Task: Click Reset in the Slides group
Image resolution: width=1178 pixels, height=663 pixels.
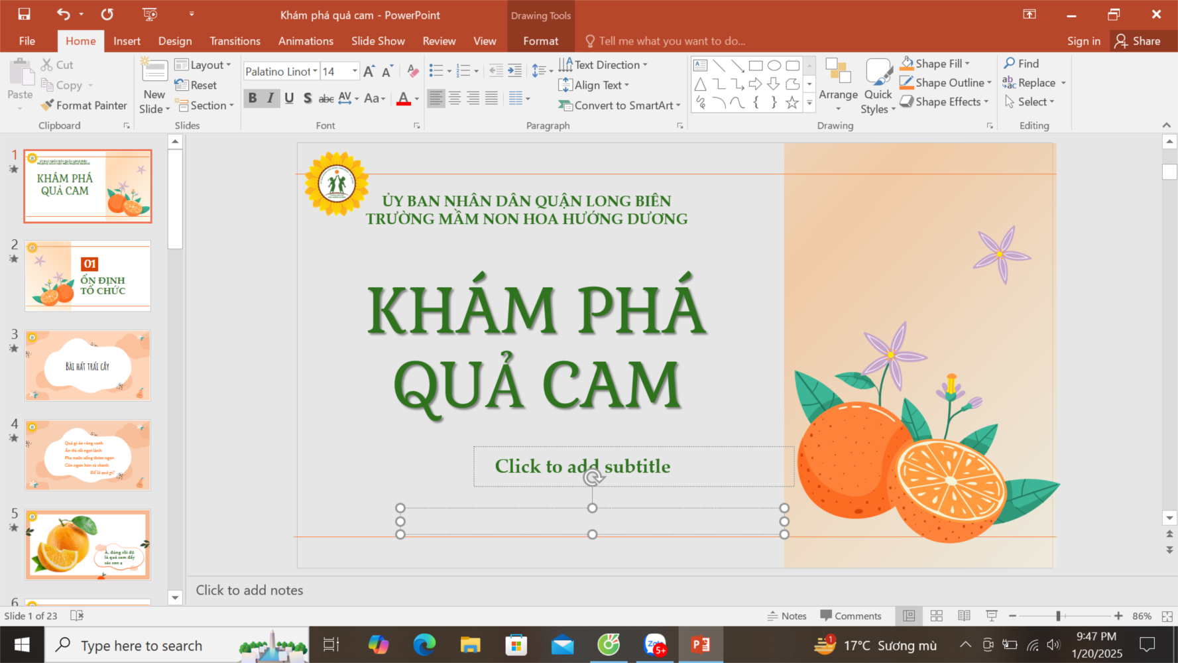Action: (196, 85)
